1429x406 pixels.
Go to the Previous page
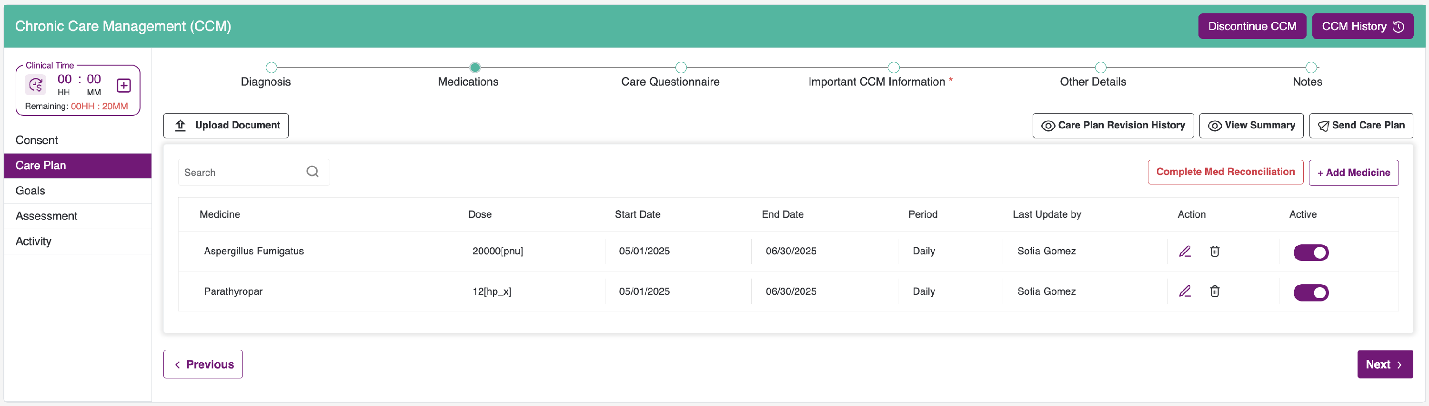203,364
